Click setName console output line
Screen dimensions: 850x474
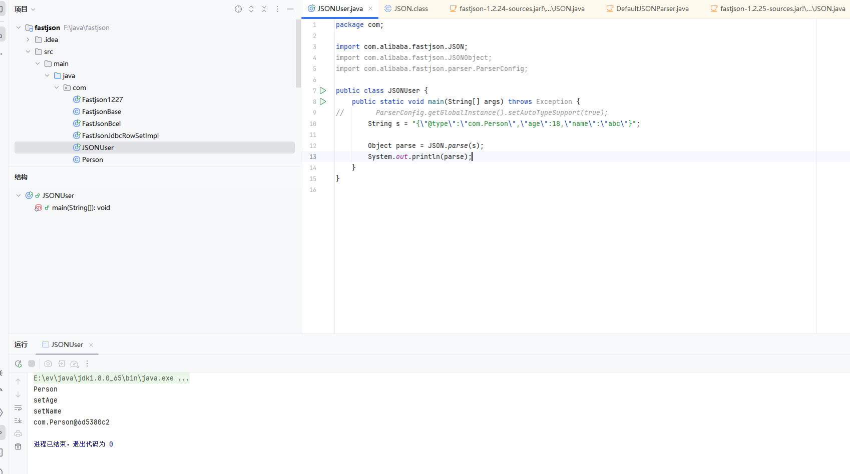click(x=48, y=411)
